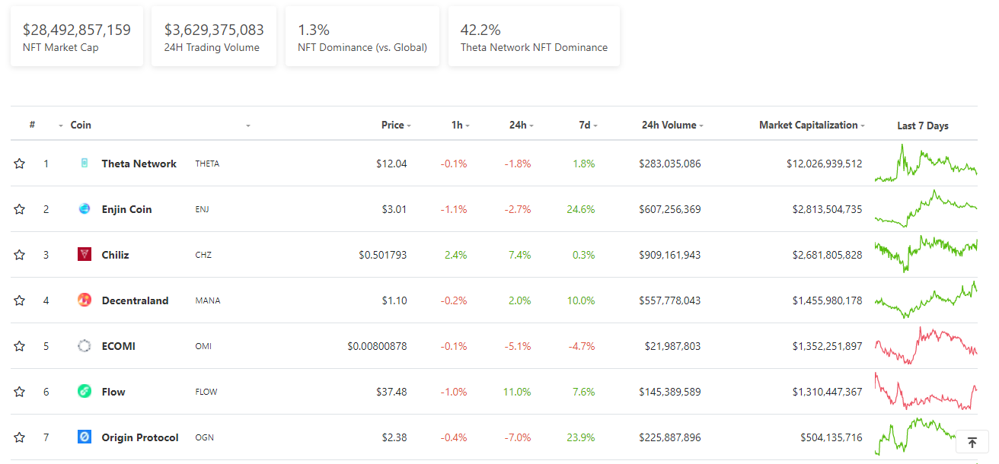Click Chiliz price $0.501793

point(383,255)
